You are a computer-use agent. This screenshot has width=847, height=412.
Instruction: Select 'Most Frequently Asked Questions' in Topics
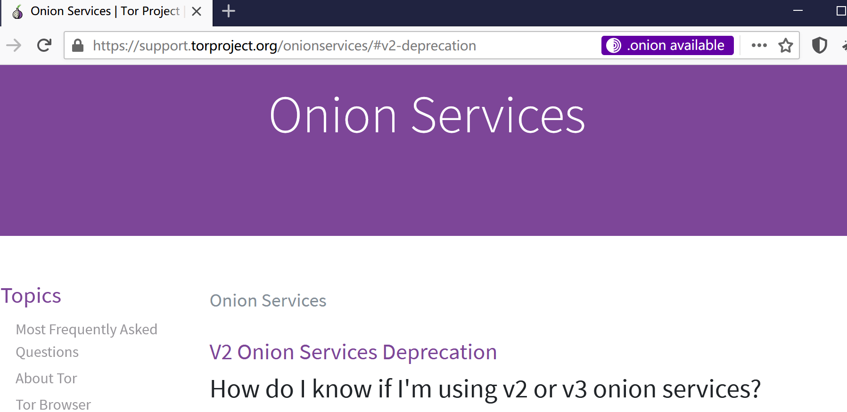(86, 340)
